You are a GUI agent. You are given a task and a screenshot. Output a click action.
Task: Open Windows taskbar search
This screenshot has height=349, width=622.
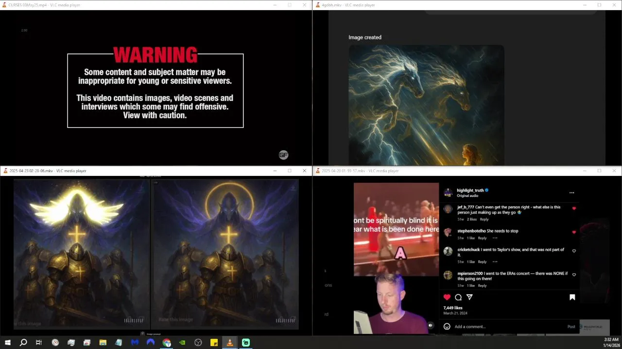23,343
